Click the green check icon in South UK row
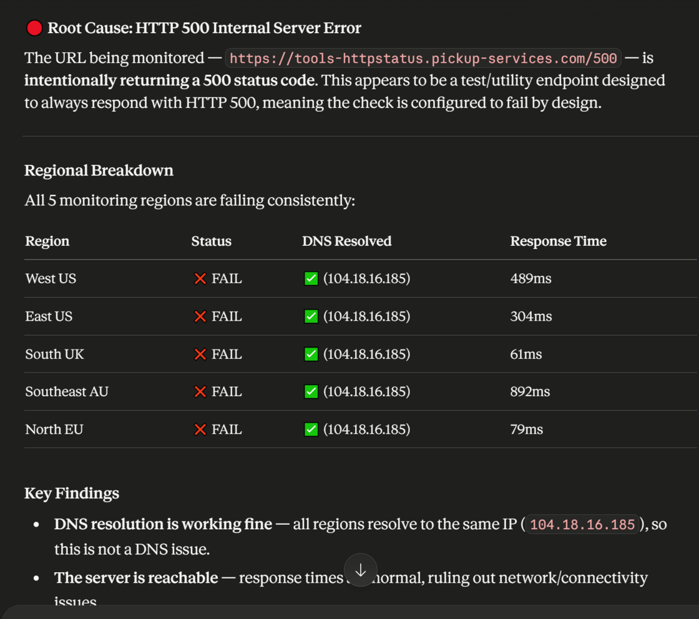The height and width of the screenshot is (619, 699). (311, 354)
